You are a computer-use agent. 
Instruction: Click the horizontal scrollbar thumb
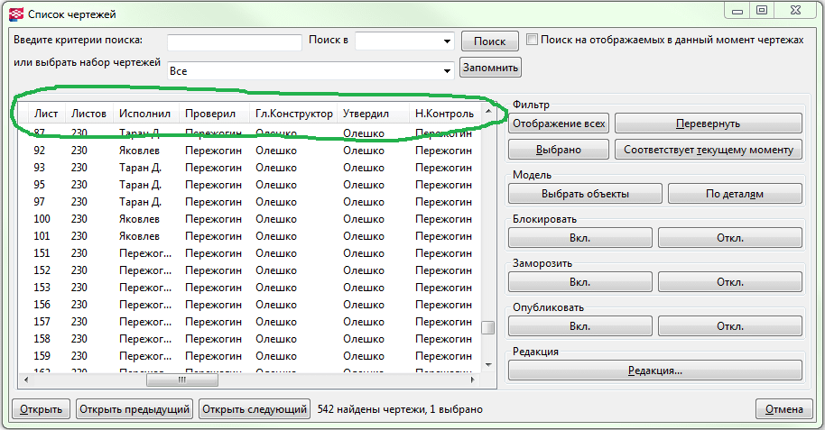click(x=182, y=380)
